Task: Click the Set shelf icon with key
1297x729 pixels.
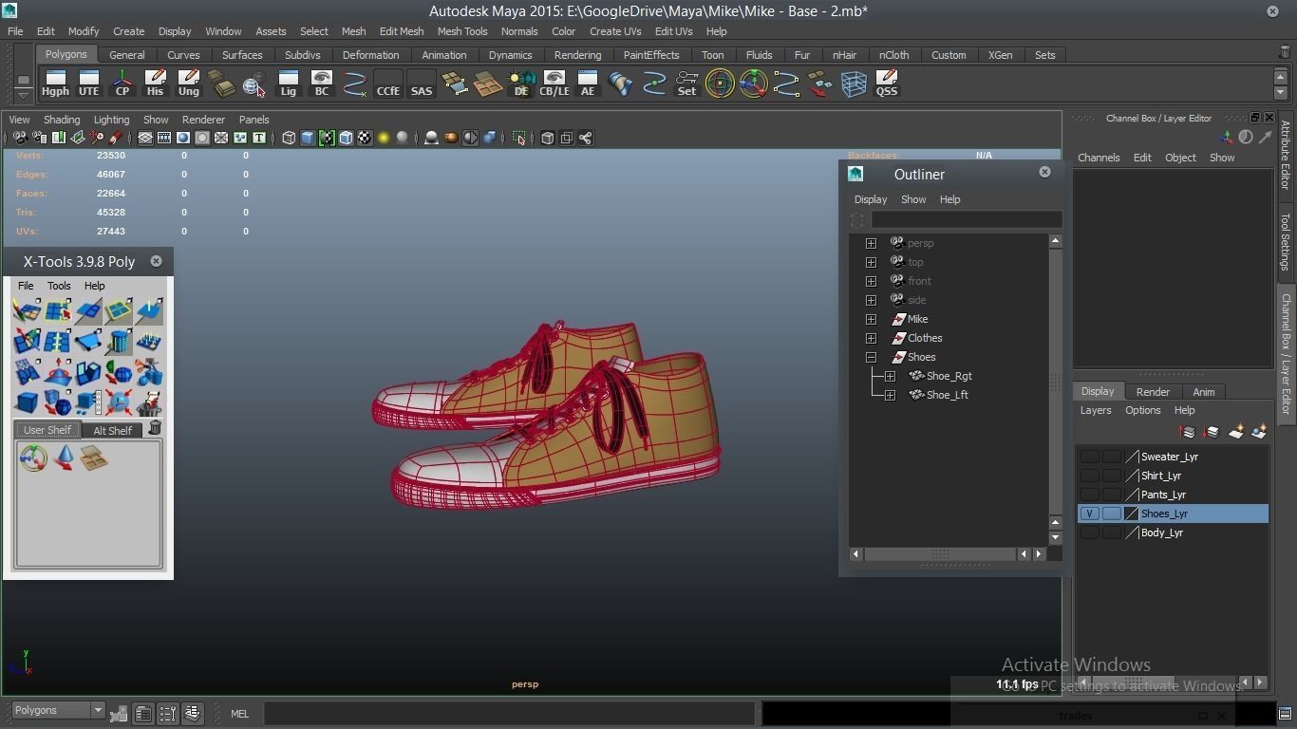Action: tap(686, 84)
